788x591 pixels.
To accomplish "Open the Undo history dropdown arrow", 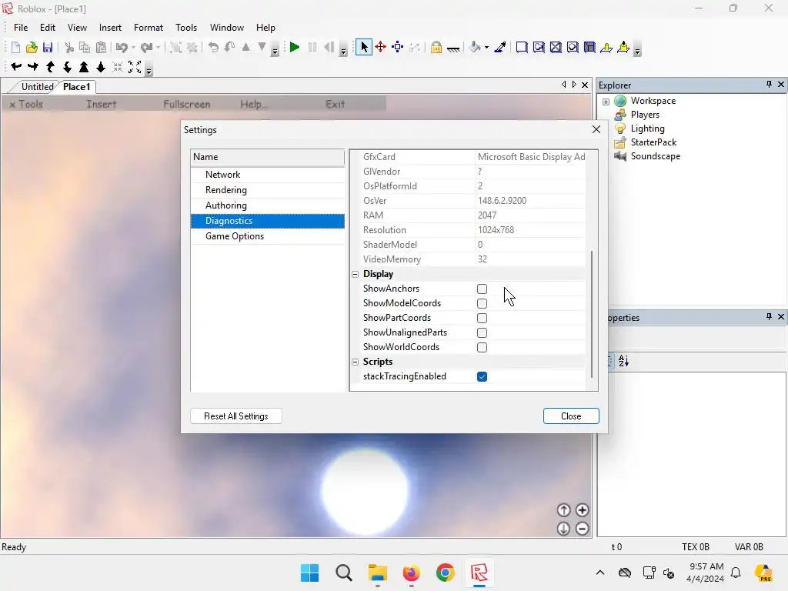I will coord(133,47).
